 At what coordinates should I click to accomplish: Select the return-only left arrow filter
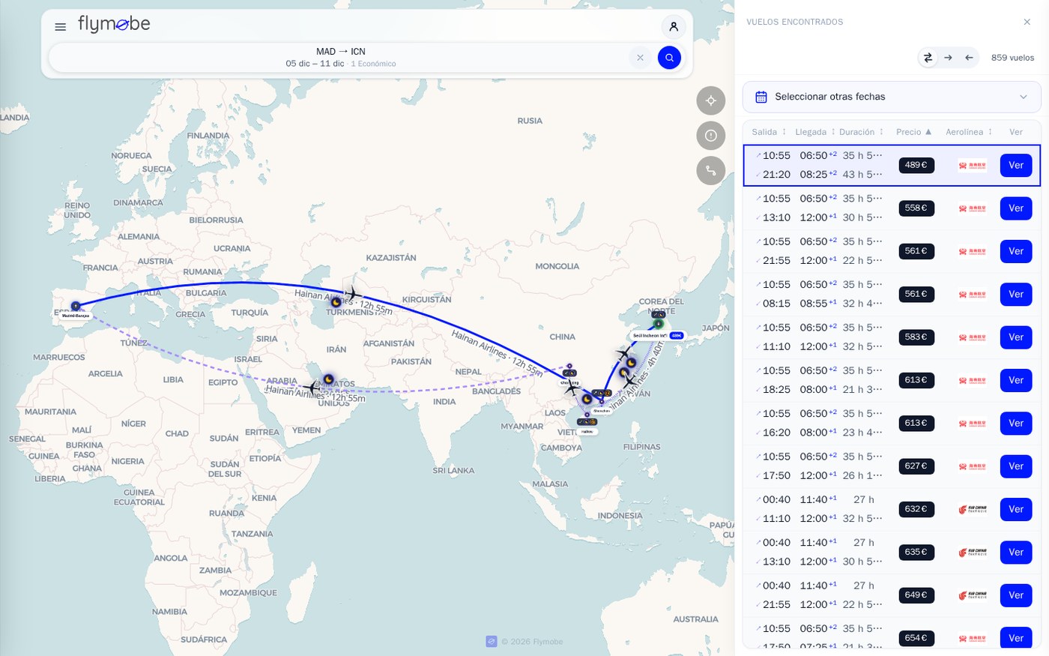point(969,58)
